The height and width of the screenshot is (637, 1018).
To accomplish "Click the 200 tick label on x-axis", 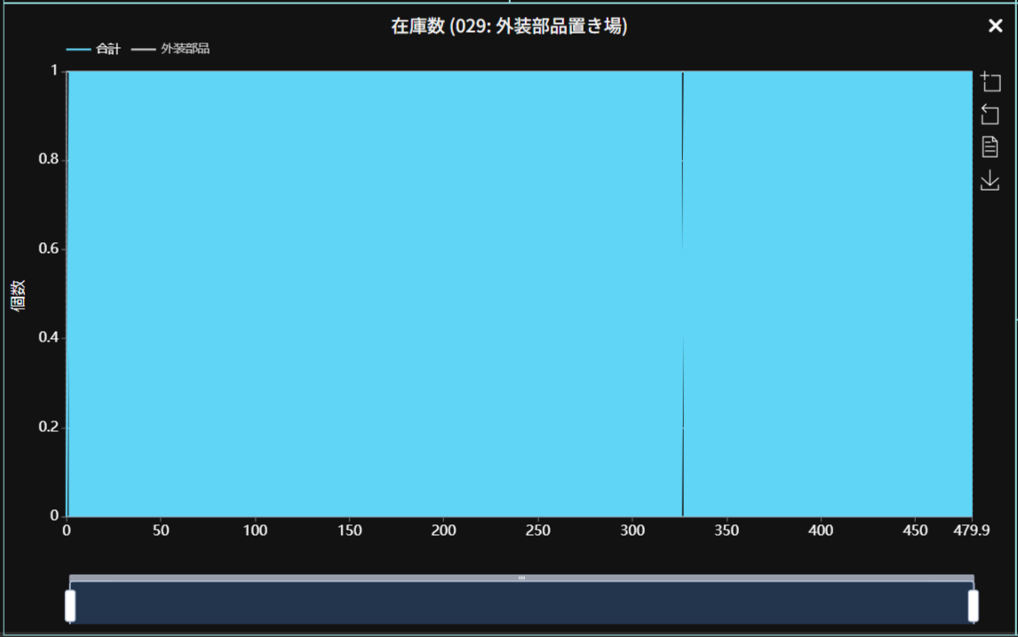I will pos(443,531).
